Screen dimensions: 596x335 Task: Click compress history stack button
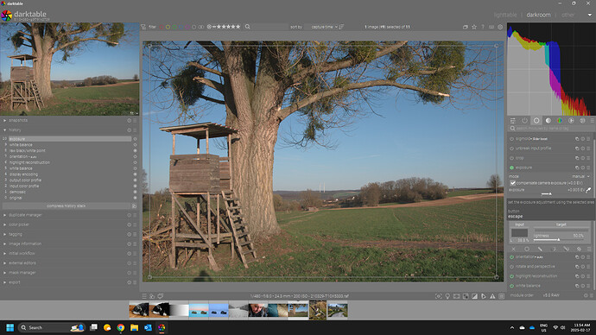point(67,205)
